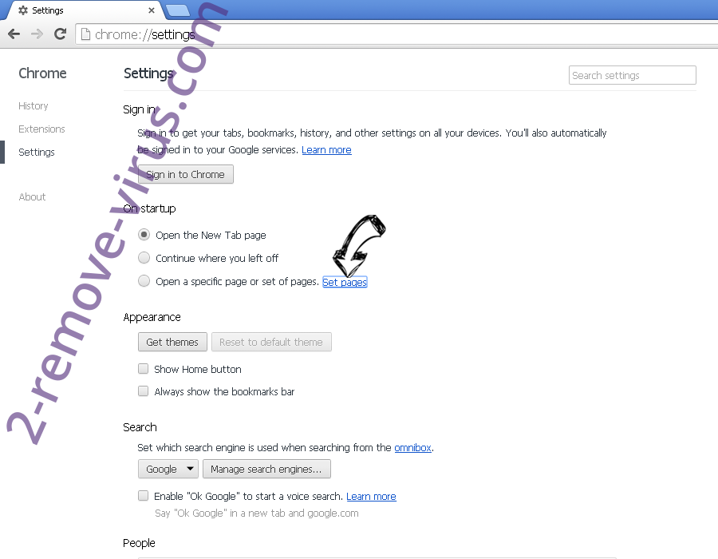Click the Search settings field
The image size is (718, 559).
point(633,75)
